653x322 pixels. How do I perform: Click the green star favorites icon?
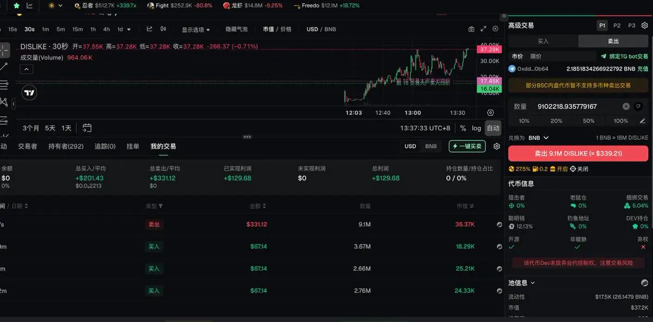click(16, 5)
